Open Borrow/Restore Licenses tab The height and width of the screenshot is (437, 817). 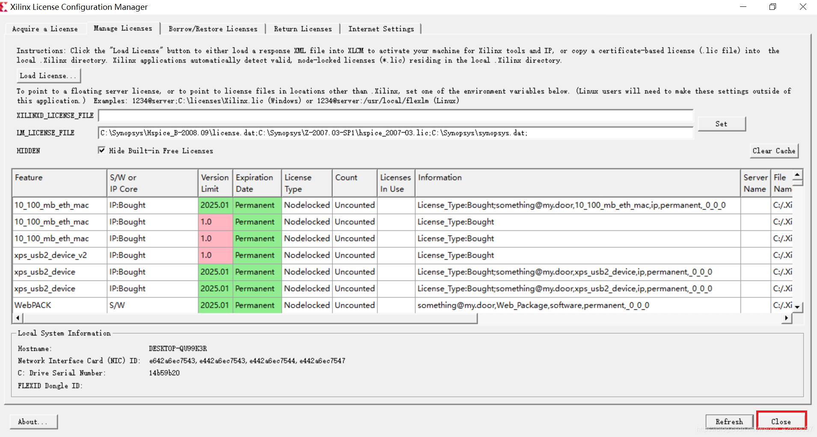pos(213,29)
